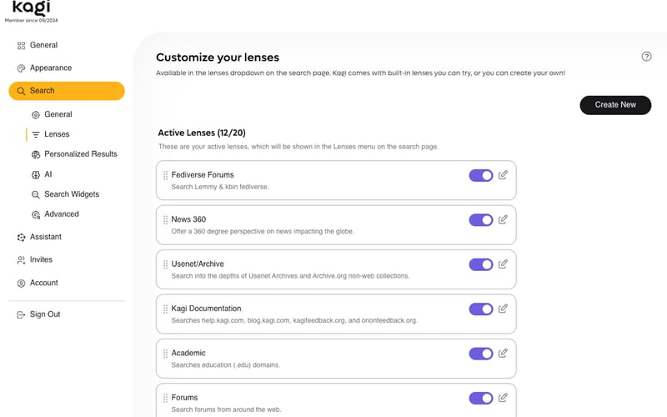Viewport: 667px width, 417px height.
Task: Toggle the Usenet/Archive lens off
Action: [x=481, y=264]
